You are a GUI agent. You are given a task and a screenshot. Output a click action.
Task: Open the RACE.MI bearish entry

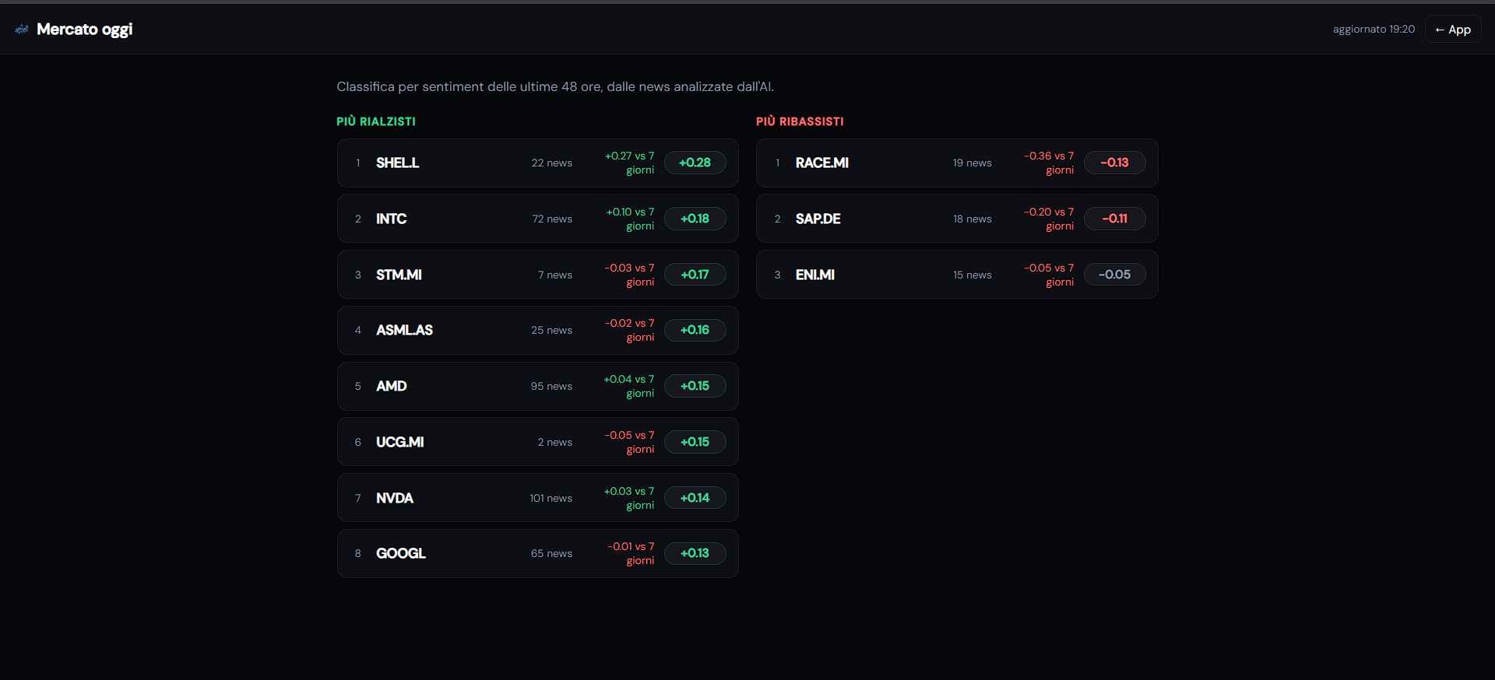tap(957, 163)
